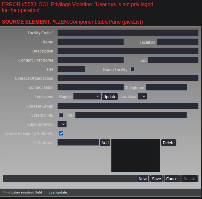Uncheck Create Assigning Authority checkbox
202x199 pixels.
pyautogui.click(x=61, y=133)
